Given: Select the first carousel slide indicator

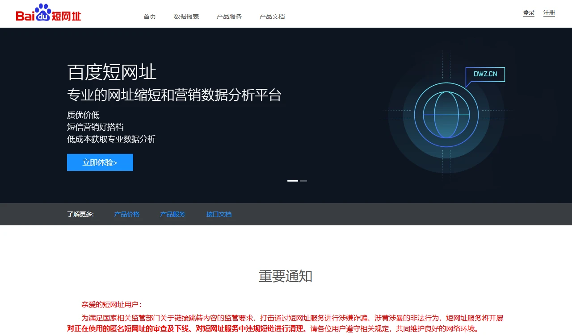Looking at the screenshot, I should point(293,181).
